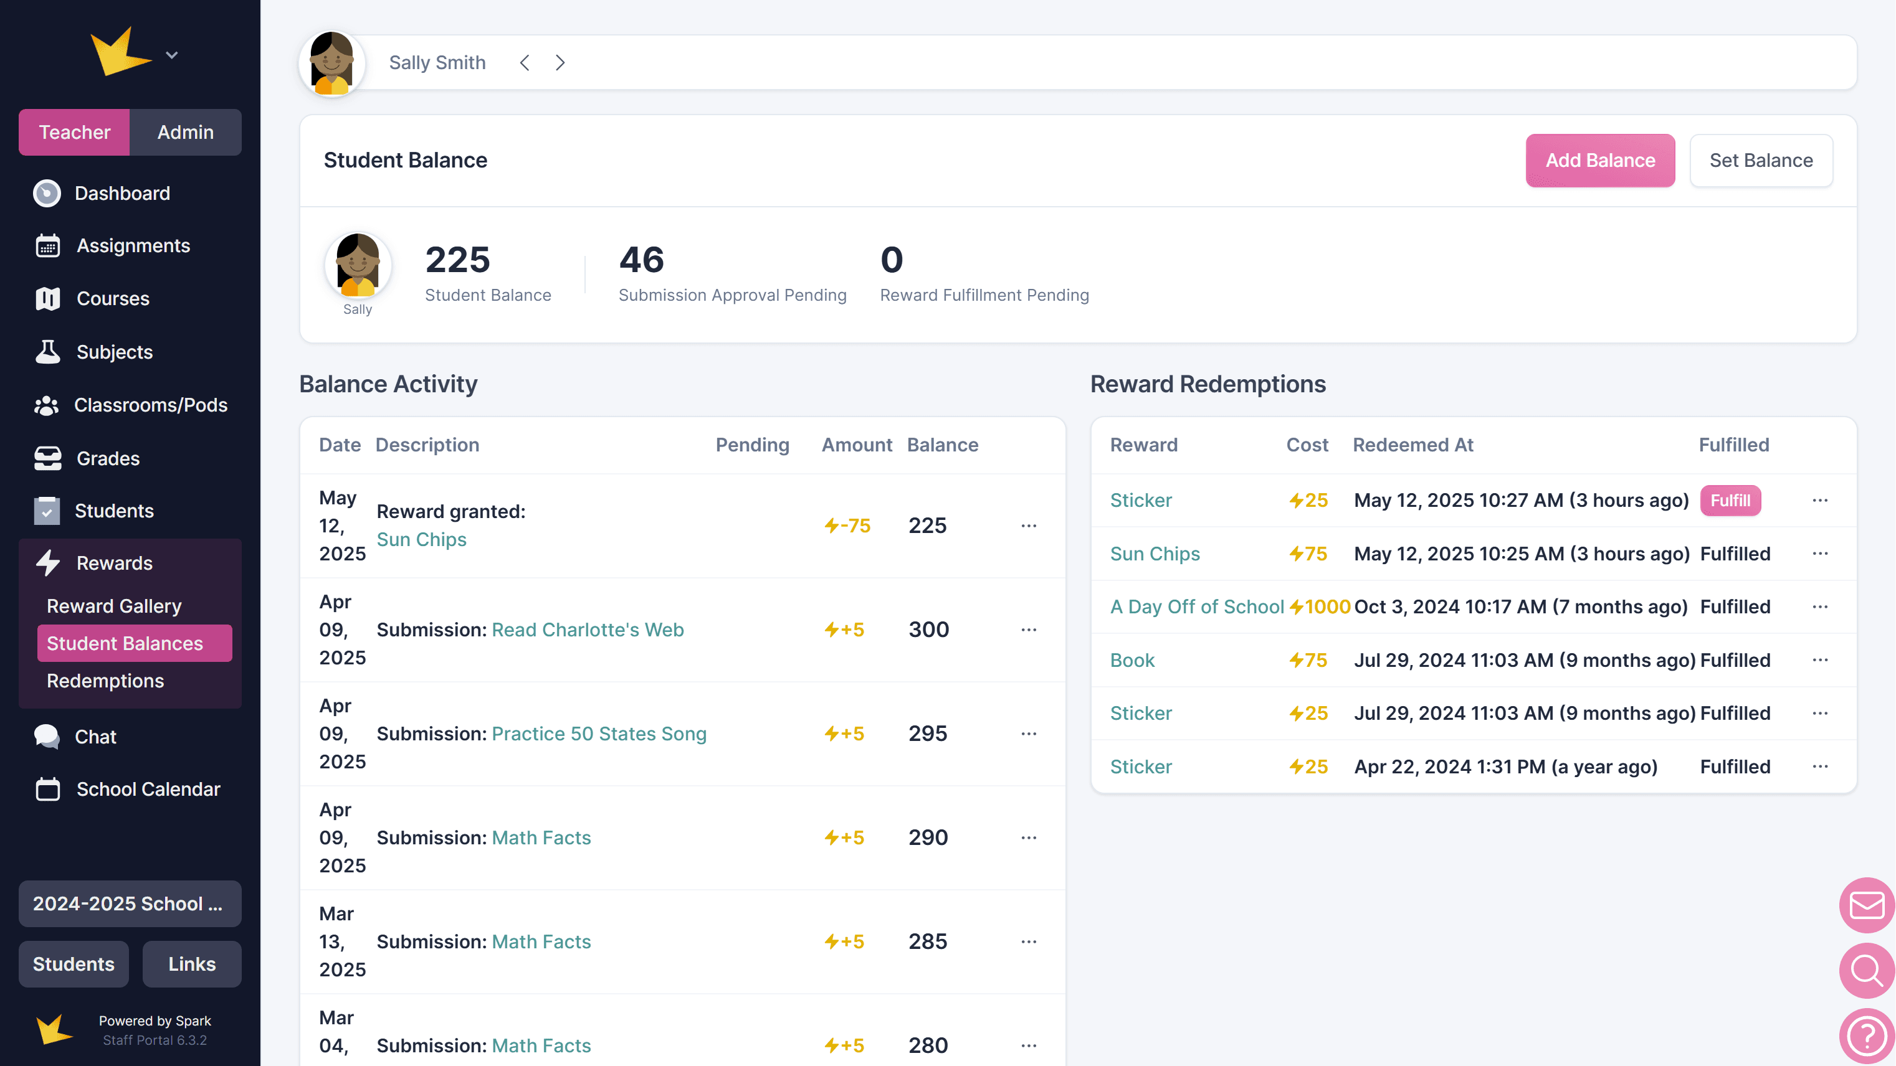Fulfill the pending Sticker redemption
The height and width of the screenshot is (1066, 1896).
1730,500
